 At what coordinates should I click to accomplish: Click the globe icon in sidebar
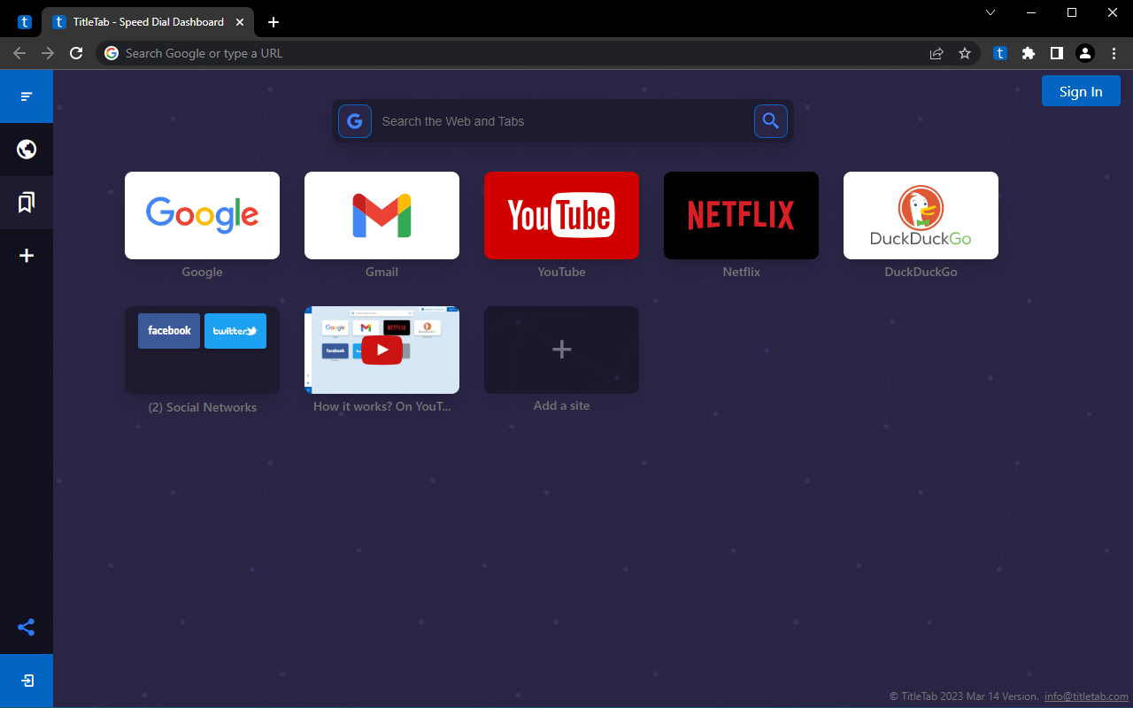(x=27, y=150)
